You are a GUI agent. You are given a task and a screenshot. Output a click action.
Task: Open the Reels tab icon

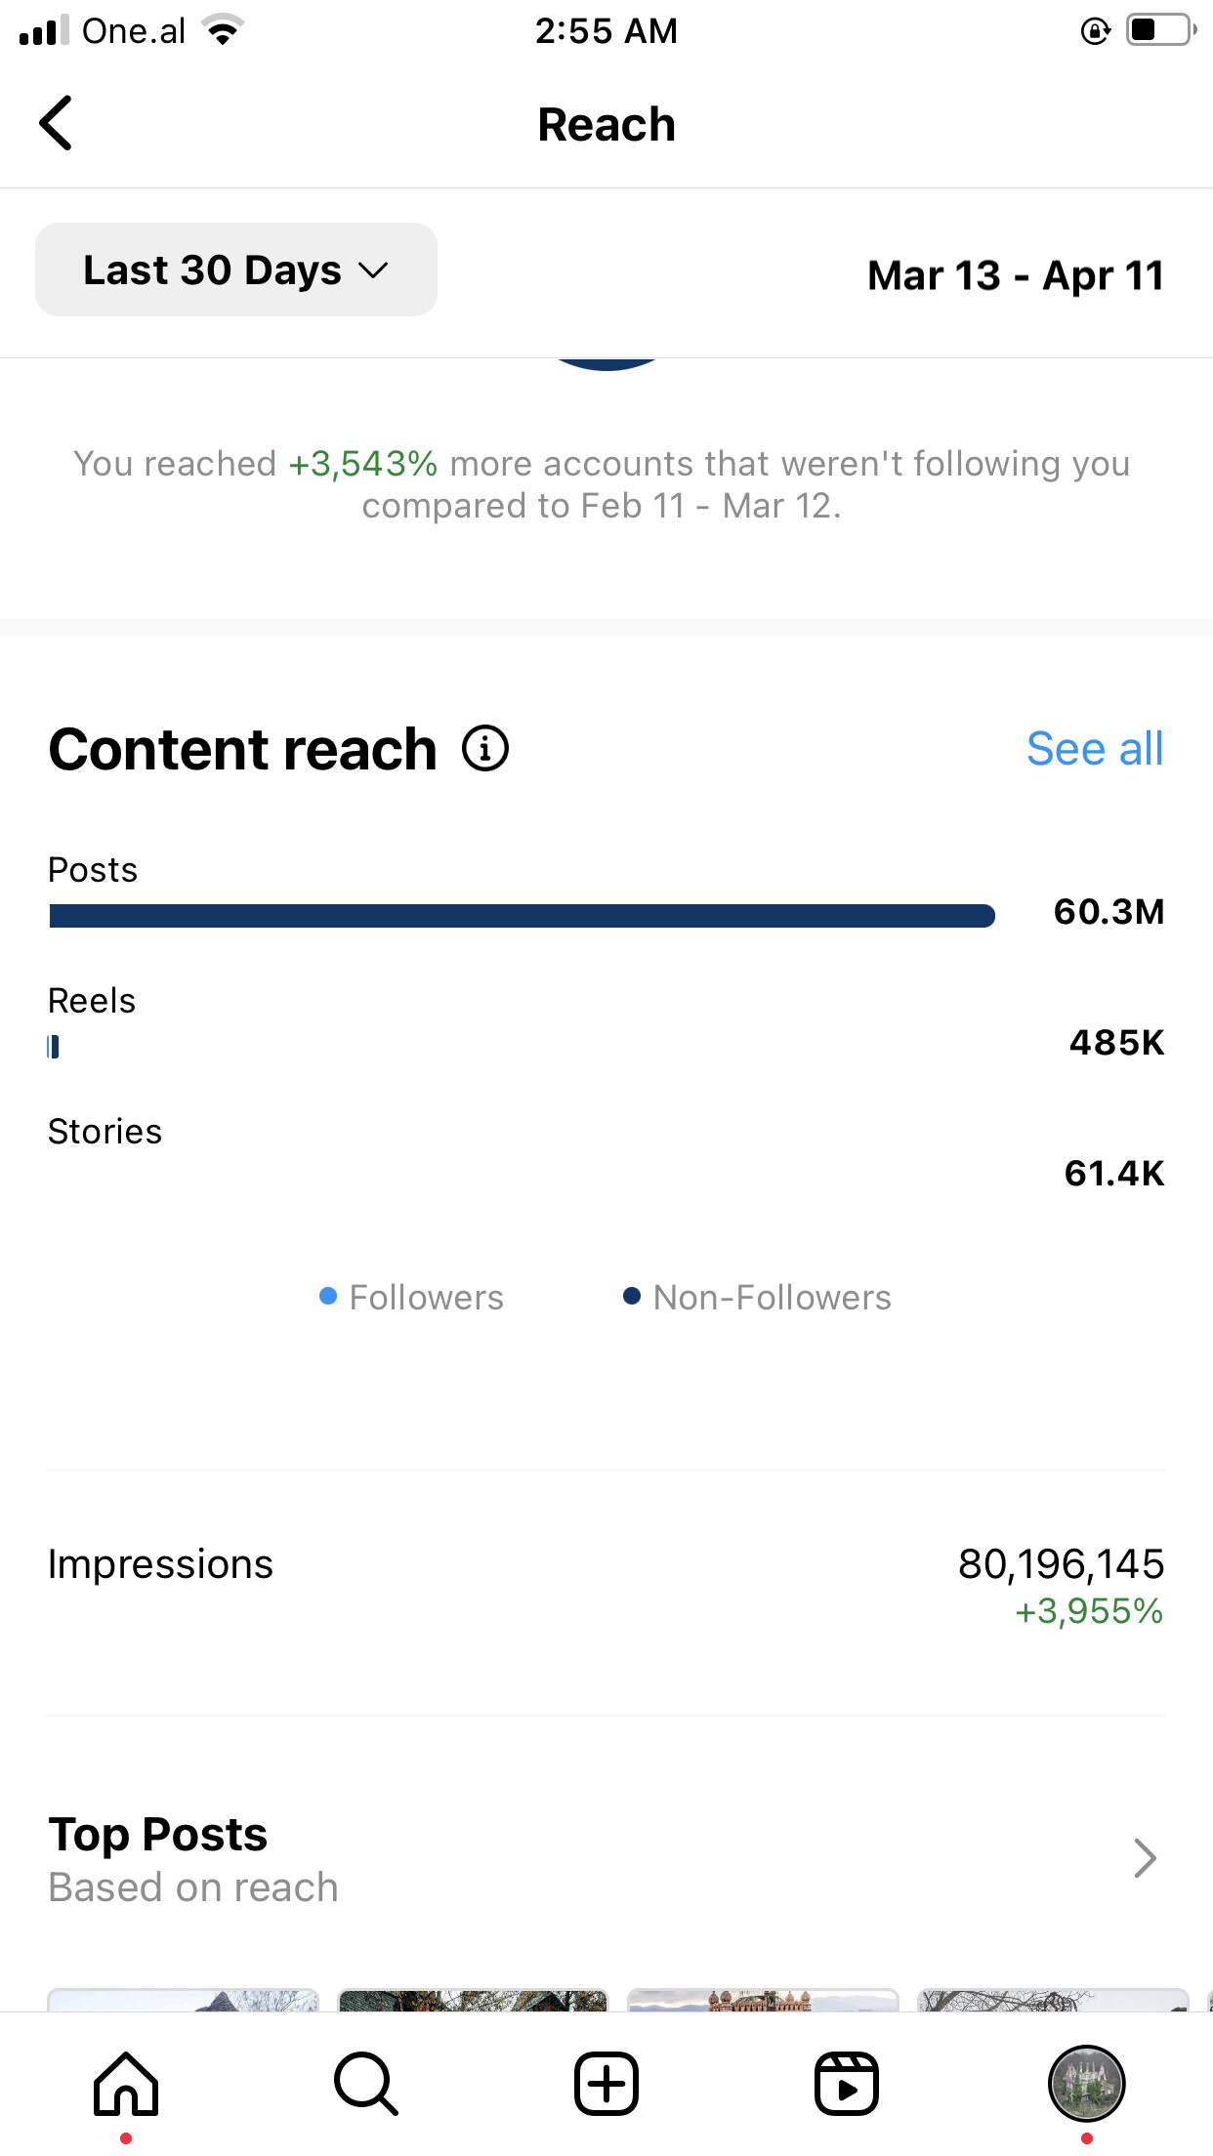tap(846, 2084)
